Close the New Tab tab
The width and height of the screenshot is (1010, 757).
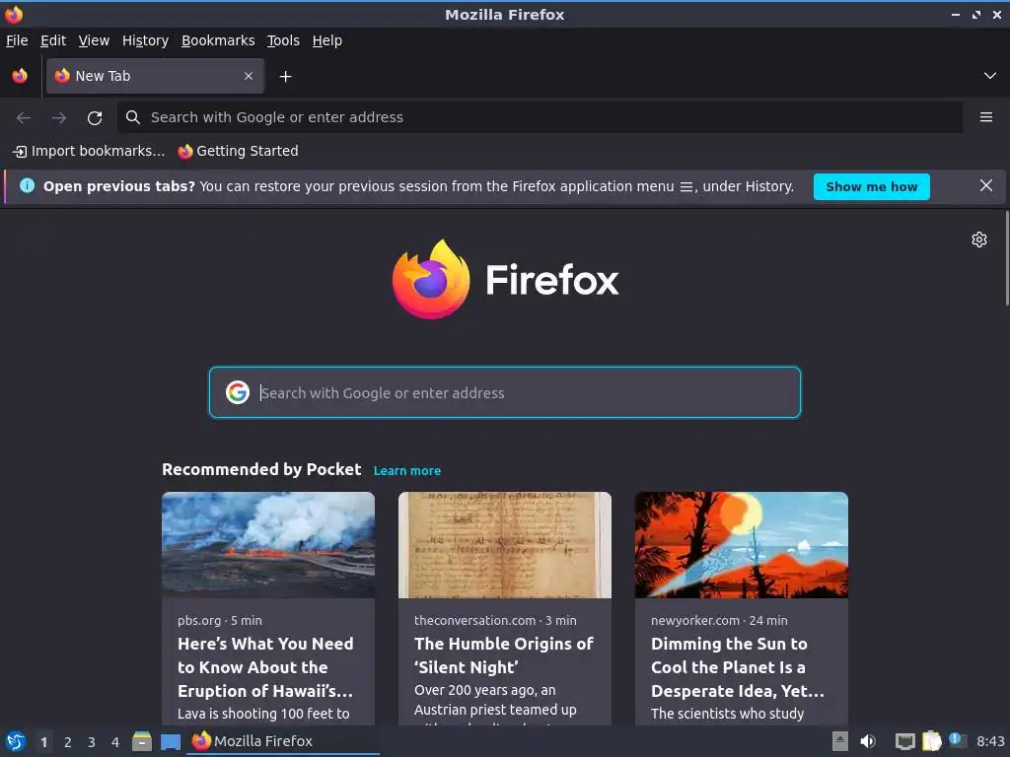pos(249,76)
